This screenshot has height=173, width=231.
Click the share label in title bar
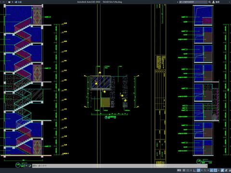coord(20,2)
